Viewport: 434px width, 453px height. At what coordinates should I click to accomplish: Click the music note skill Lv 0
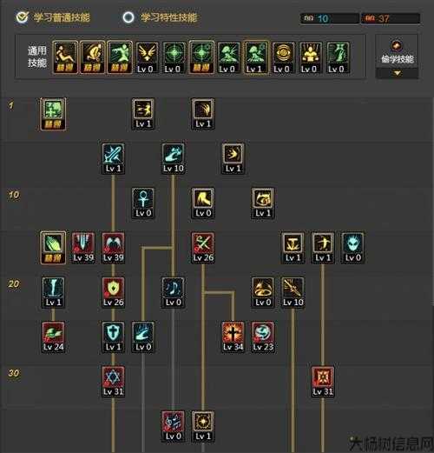pyautogui.click(x=173, y=292)
